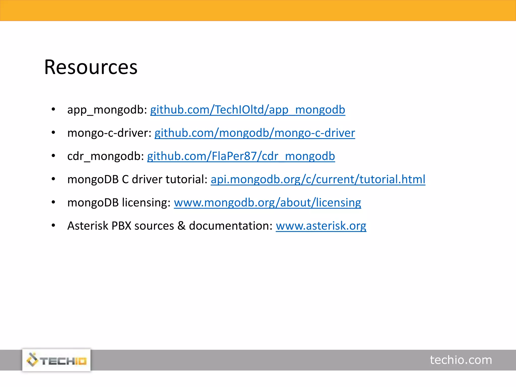
Task: Click the gray footer bar center
Action: tap(258, 360)
